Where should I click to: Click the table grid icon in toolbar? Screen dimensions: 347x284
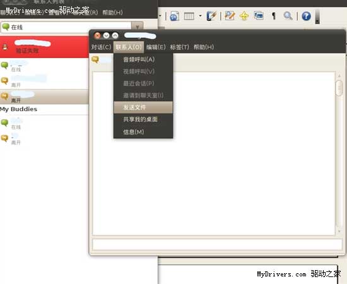[x=189, y=16]
